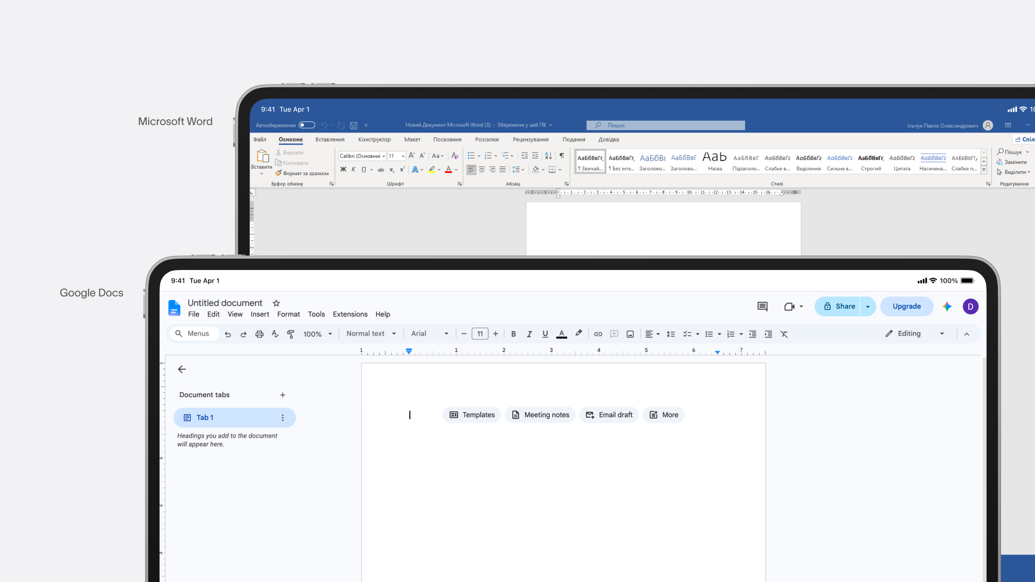The image size is (1035, 582).
Task: Click the undo icon in Google Docs
Action: point(228,334)
